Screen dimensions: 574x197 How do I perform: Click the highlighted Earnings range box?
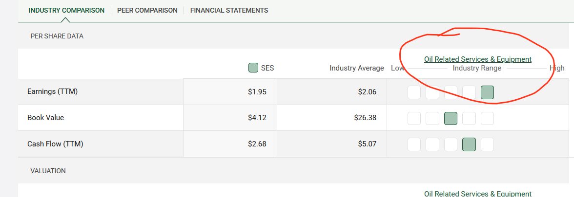487,92
